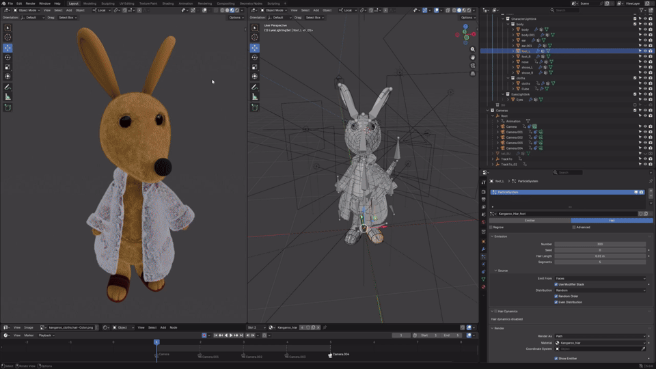The height and width of the screenshot is (369, 656).
Task: Open World properties tab icon
Action: (484, 222)
